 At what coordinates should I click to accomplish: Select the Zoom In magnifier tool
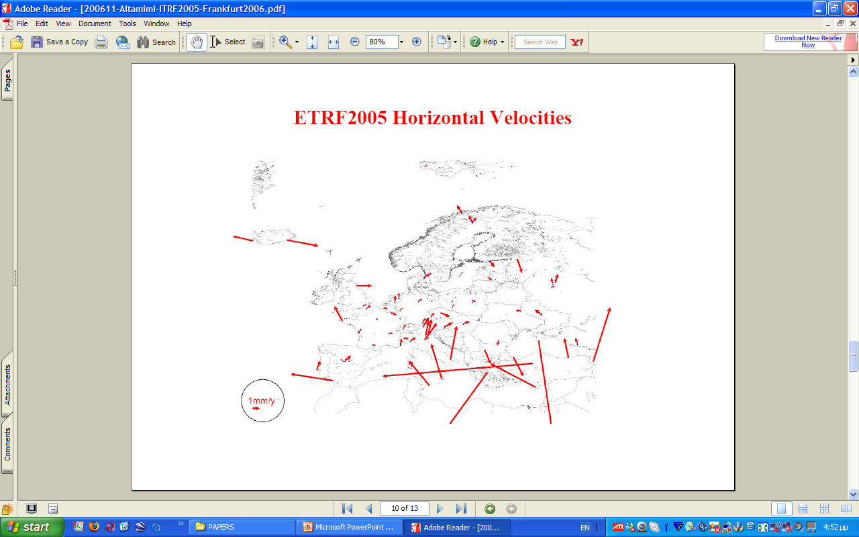(285, 42)
